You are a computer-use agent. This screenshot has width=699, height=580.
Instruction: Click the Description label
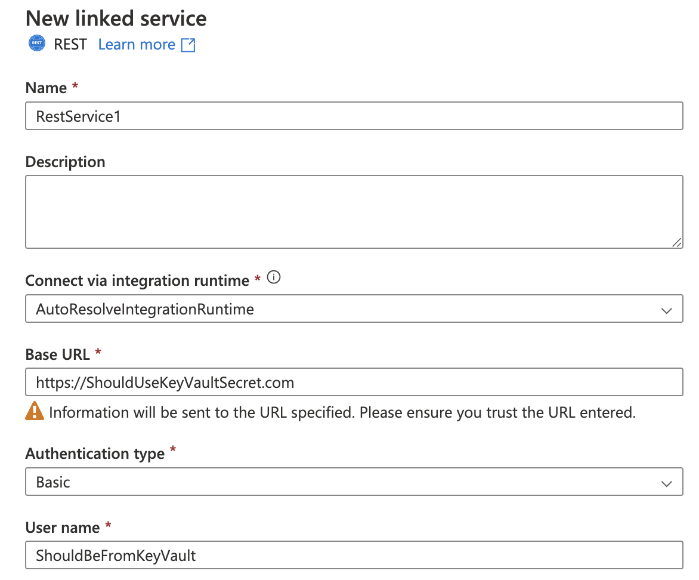point(66,162)
